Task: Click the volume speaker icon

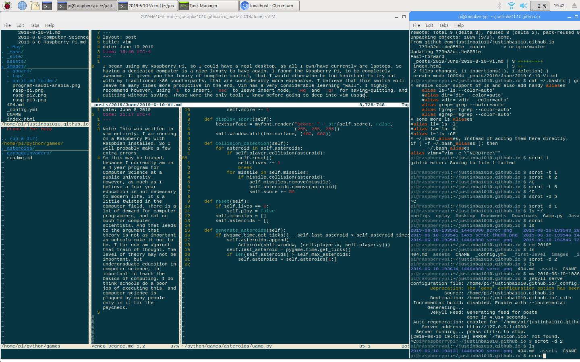Action: pyautogui.click(x=523, y=6)
